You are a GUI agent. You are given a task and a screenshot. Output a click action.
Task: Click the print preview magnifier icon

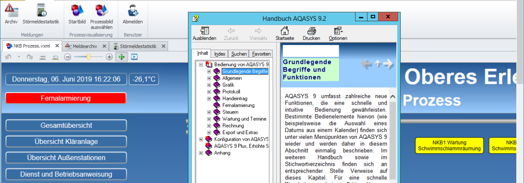[x=55, y=57]
